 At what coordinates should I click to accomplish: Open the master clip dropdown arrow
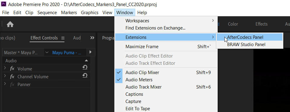47,52
